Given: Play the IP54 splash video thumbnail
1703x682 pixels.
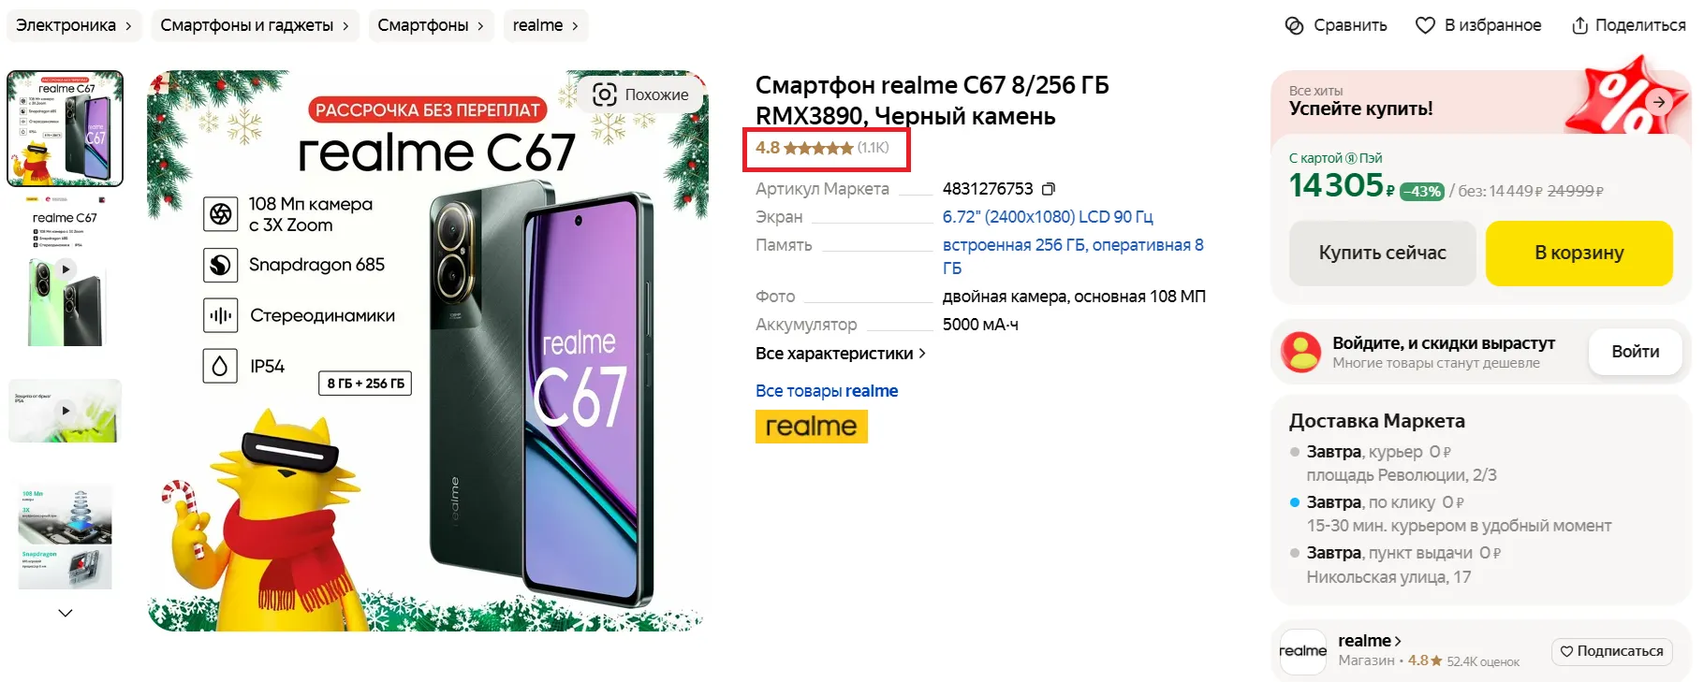Looking at the screenshot, I should coord(66,410).
